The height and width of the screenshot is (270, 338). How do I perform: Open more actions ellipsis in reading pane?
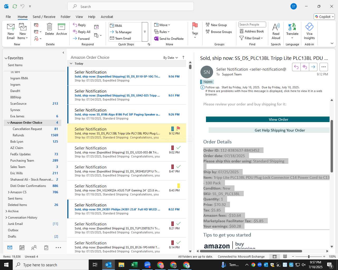[324, 67]
